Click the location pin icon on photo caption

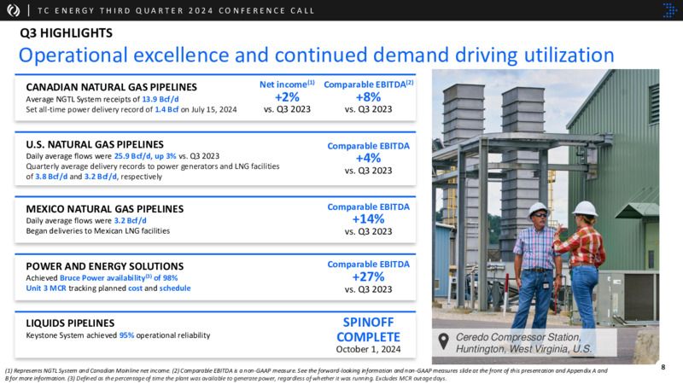pyautogui.click(x=443, y=342)
